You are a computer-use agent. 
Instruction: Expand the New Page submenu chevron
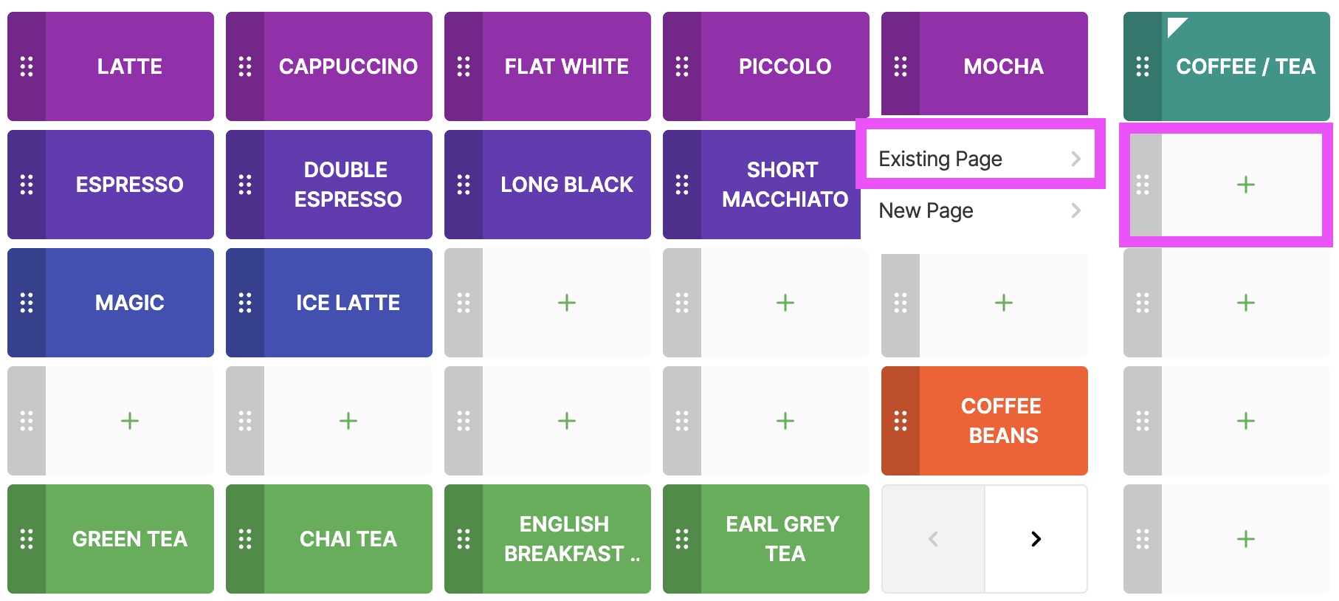(1075, 211)
